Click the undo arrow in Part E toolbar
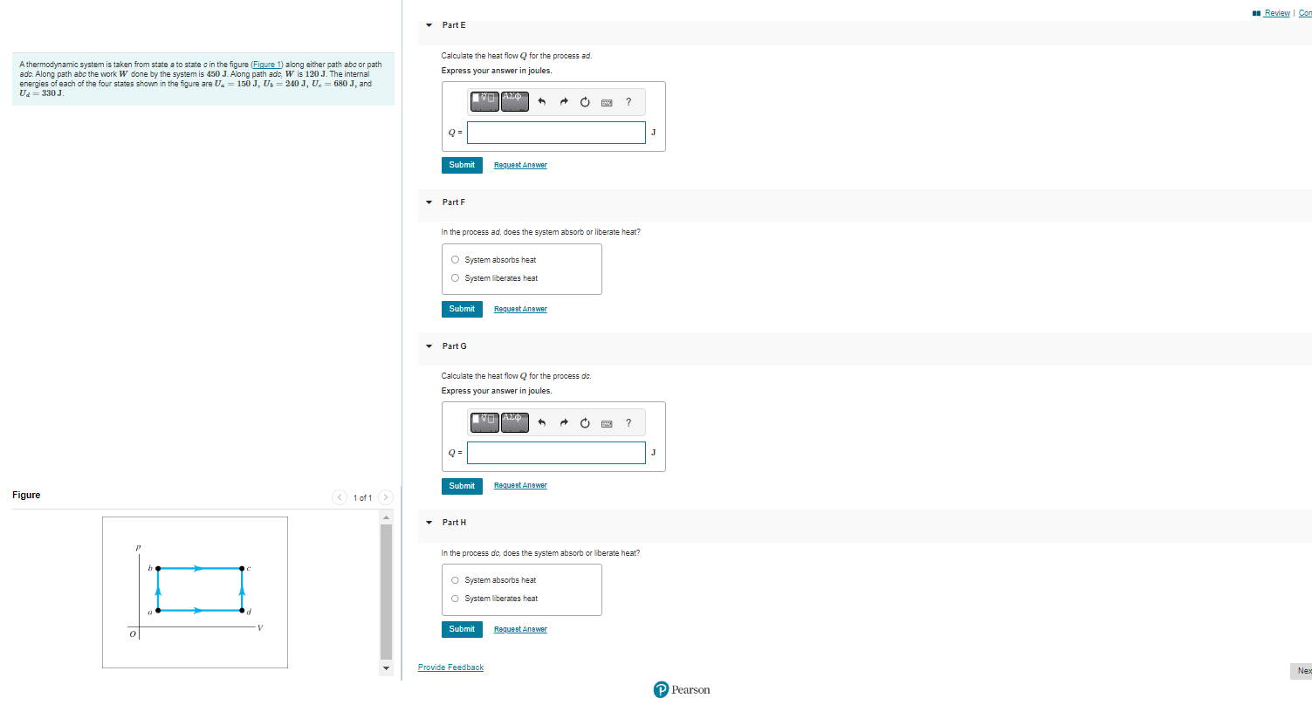The width and height of the screenshot is (1312, 705). (x=541, y=102)
